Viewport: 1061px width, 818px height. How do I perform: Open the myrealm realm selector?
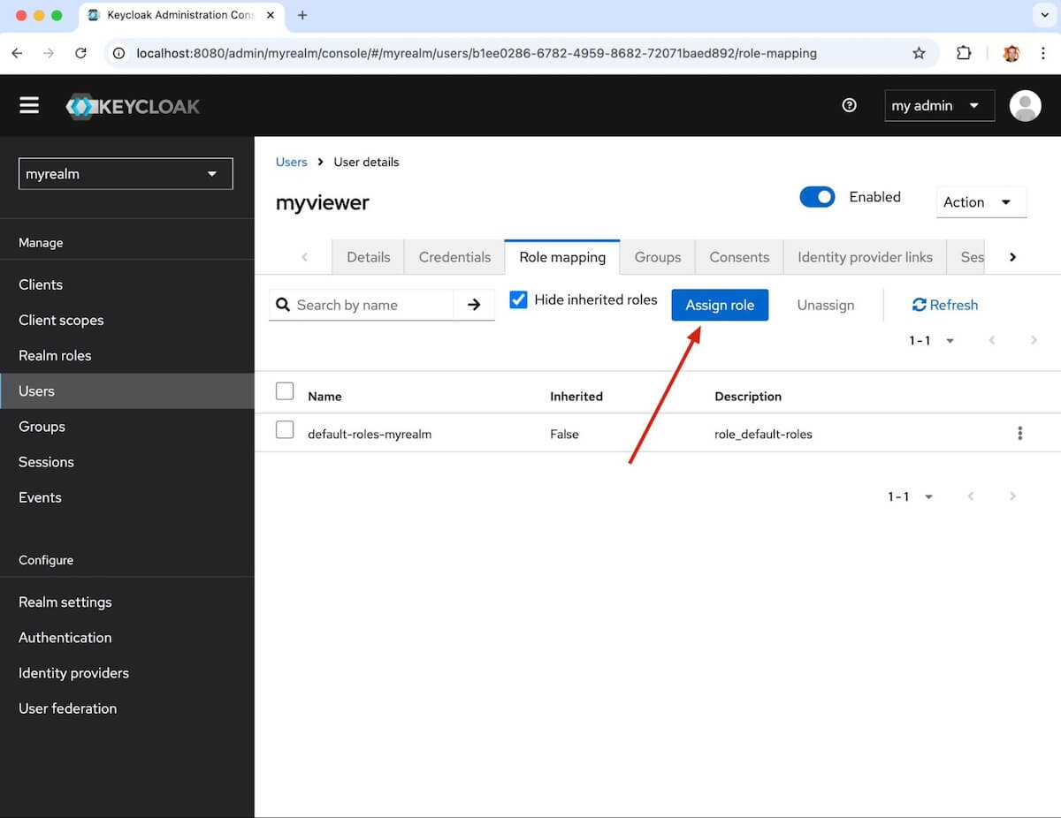[x=126, y=174]
